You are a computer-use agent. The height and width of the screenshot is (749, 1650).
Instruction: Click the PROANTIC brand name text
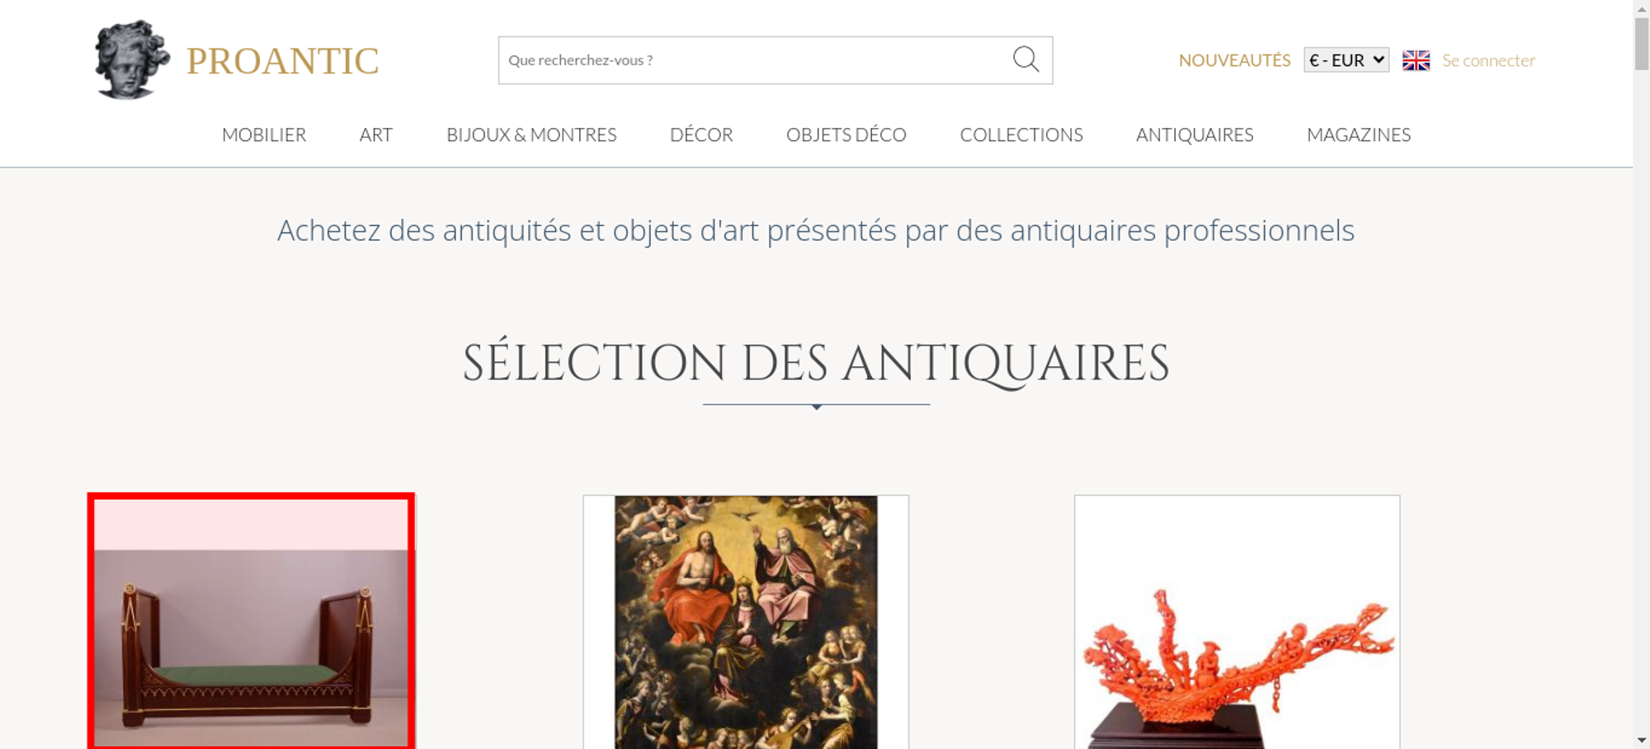click(x=282, y=61)
